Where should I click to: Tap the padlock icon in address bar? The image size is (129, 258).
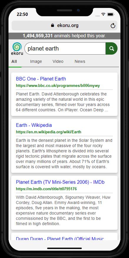(x=53, y=25)
